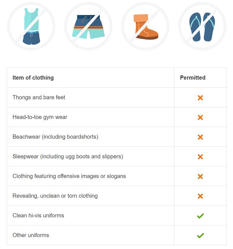This screenshot has width=233, height=249.
Task: Select the Sleepwear ugg boots and slippers text
Action: [x=68, y=157]
